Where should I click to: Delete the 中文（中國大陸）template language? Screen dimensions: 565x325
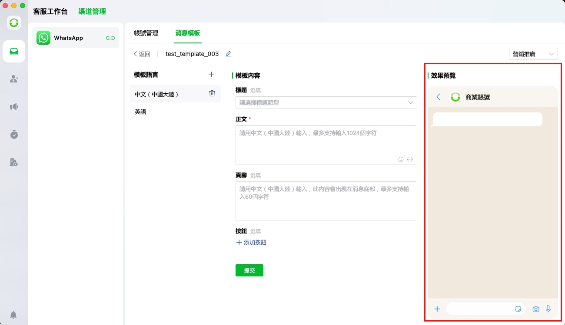[212, 93]
